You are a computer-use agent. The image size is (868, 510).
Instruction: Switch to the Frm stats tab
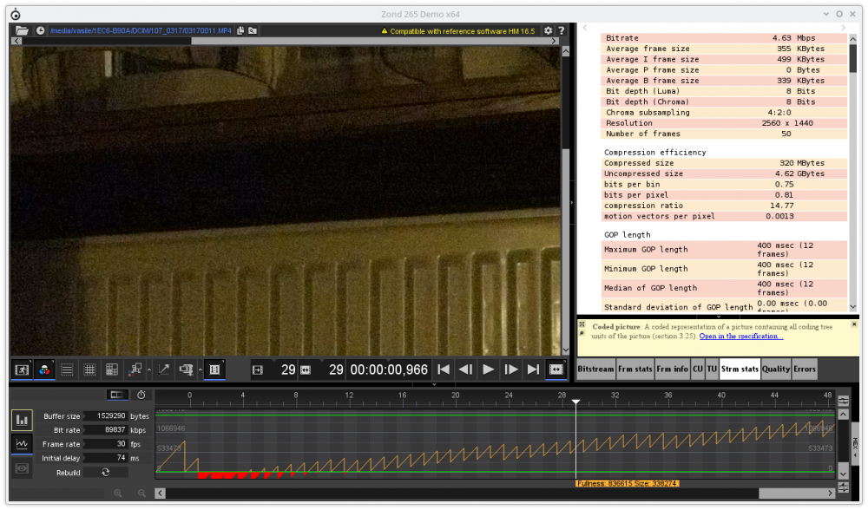coord(635,369)
